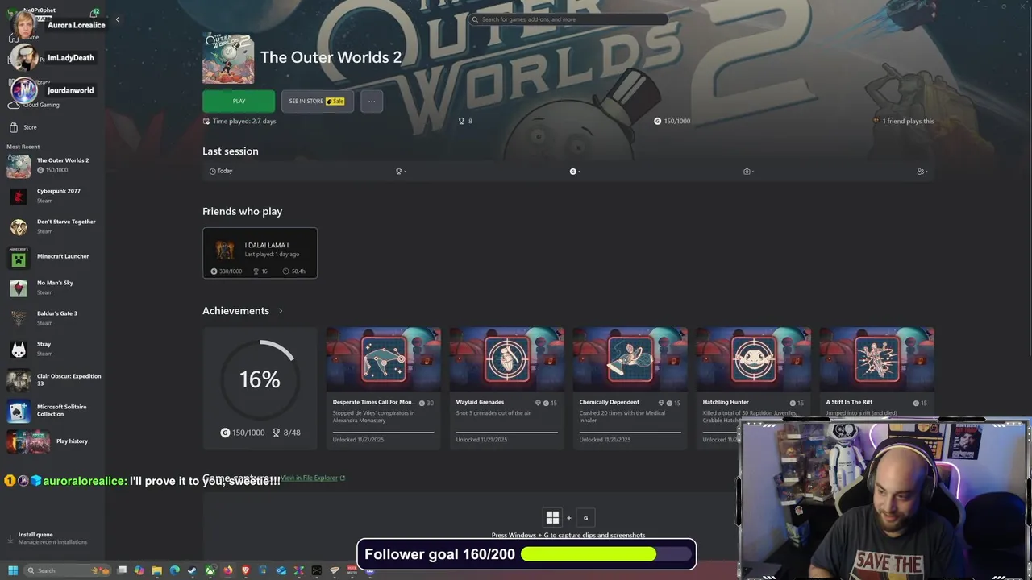This screenshot has width=1032, height=580.
Task: Click View in File Explorer link
Action: [313, 478]
